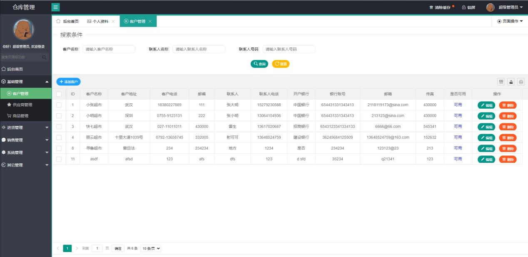Click the lock screen icon in header
528x257 pixels.
click(x=464, y=7)
